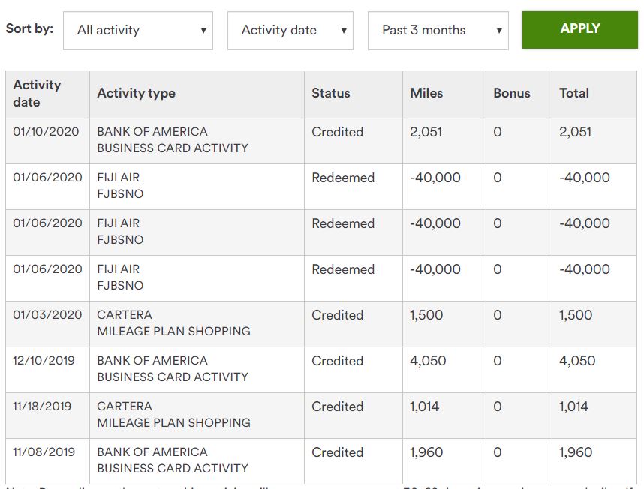Select the 1,960 value in Total column
This screenshot has height=489, width=644.
pos(576,452)
